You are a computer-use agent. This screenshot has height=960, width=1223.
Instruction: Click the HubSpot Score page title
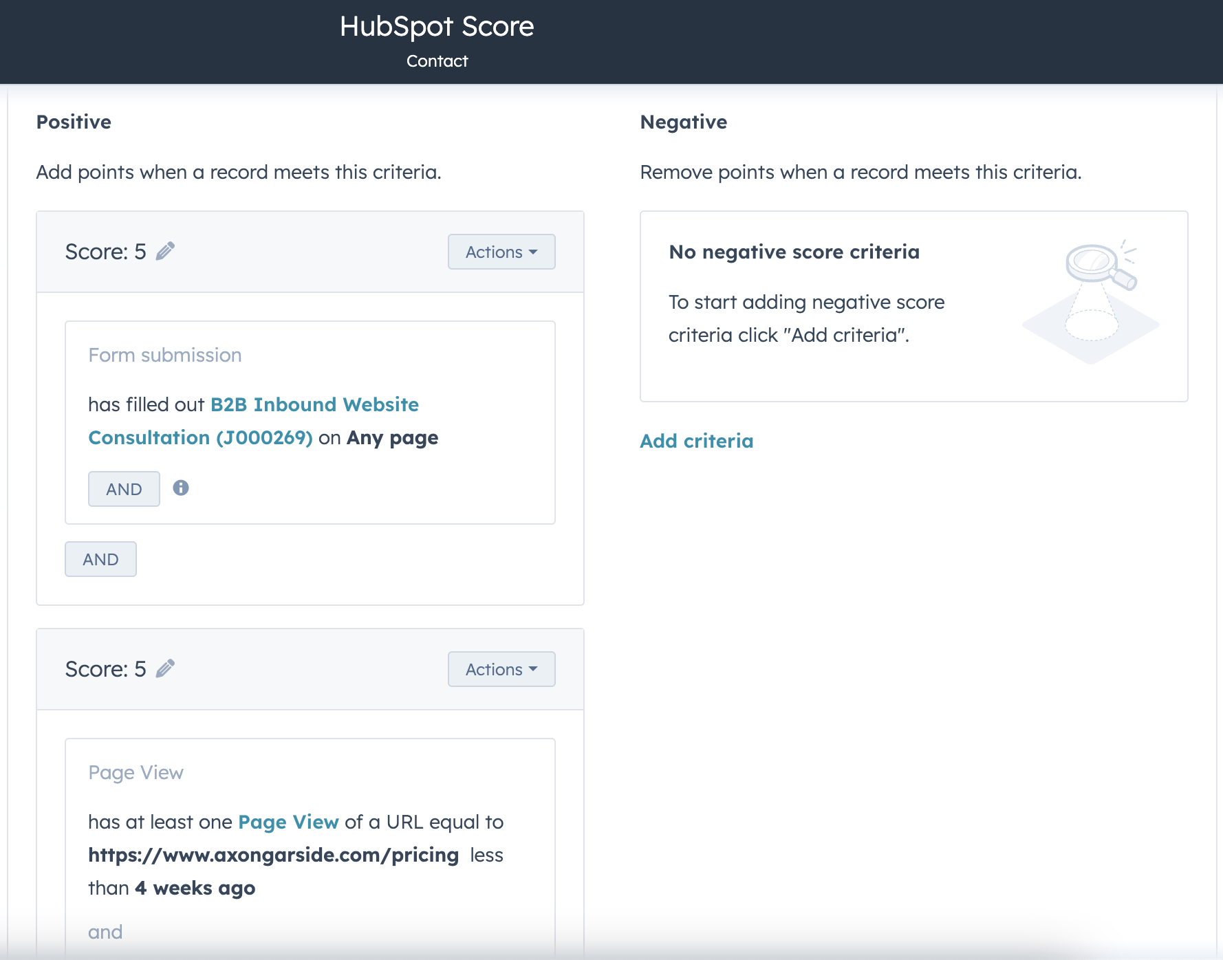437,26
